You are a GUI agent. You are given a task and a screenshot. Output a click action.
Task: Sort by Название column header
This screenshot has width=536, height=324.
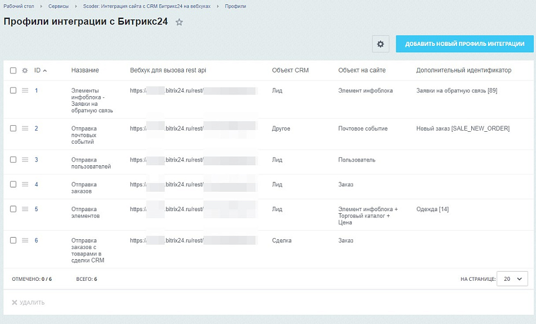(x=85, y=71)
